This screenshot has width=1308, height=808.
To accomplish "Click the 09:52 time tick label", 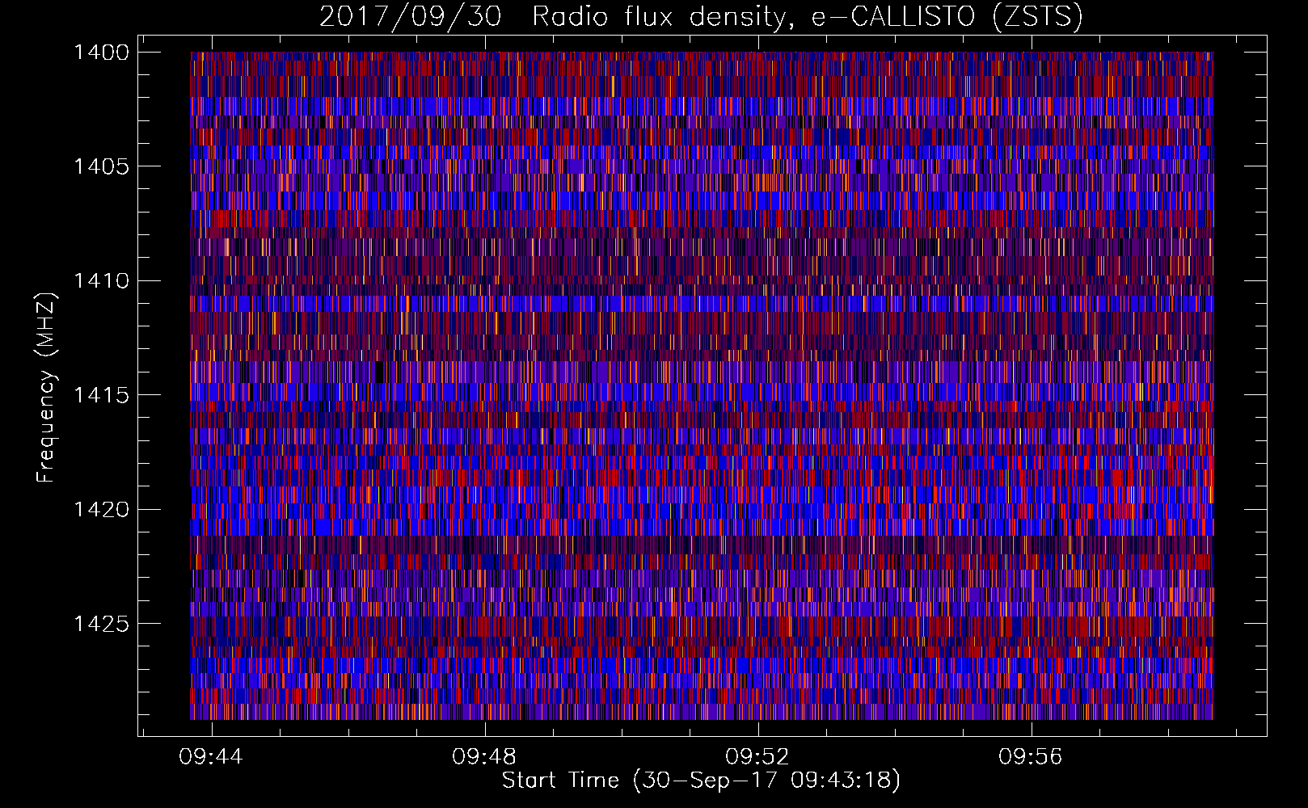I will (x=758, y=757).
